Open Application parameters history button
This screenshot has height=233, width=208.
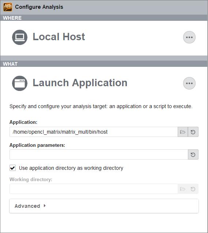(193, 154)
